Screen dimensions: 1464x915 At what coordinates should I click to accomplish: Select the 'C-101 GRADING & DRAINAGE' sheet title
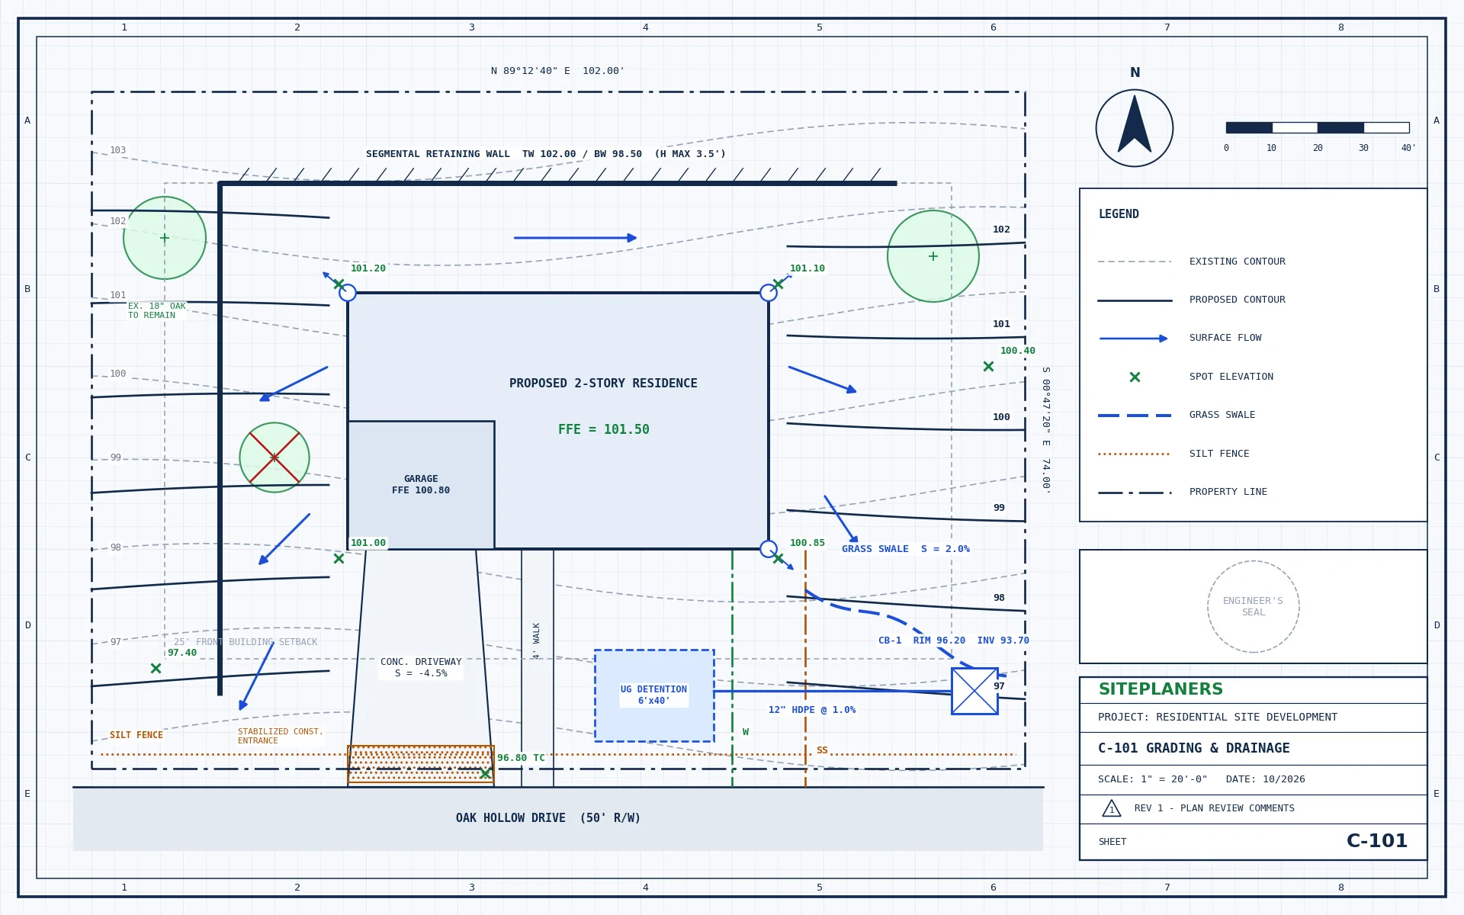[x=1194, y=749]
